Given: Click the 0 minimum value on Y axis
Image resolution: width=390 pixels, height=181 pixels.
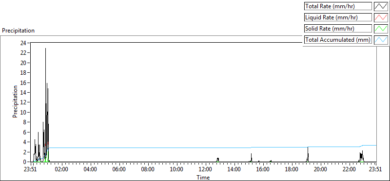Looking at the screenshot, I should coord(25,162).
